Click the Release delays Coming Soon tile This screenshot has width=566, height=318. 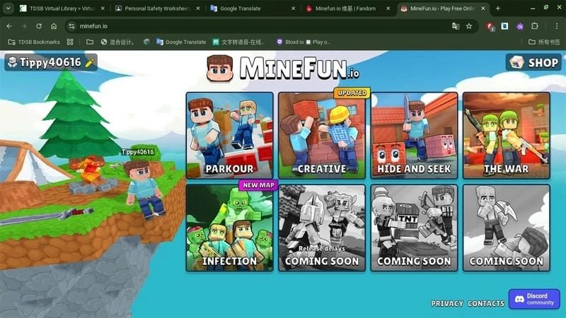tap(322, 228)
